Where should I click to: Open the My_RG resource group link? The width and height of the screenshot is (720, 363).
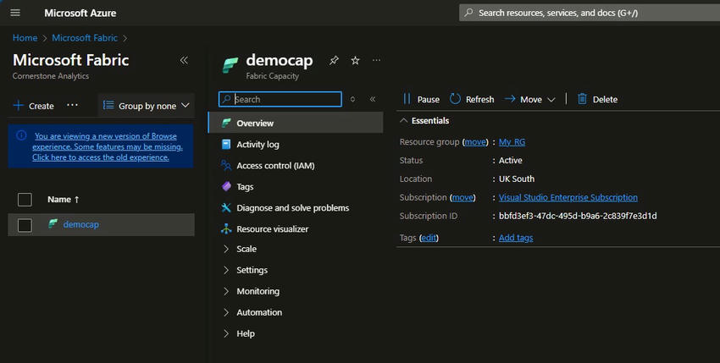(x=512, y=142)
